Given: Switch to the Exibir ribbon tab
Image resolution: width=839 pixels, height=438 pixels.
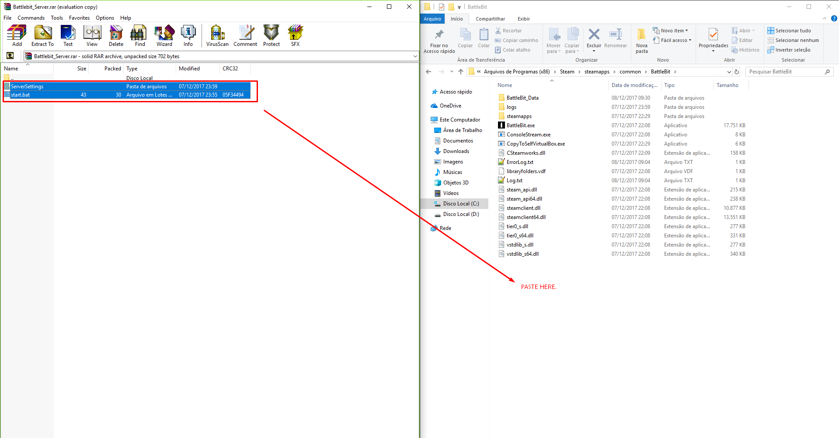Looking at the screenshot, I should point(524,19).
